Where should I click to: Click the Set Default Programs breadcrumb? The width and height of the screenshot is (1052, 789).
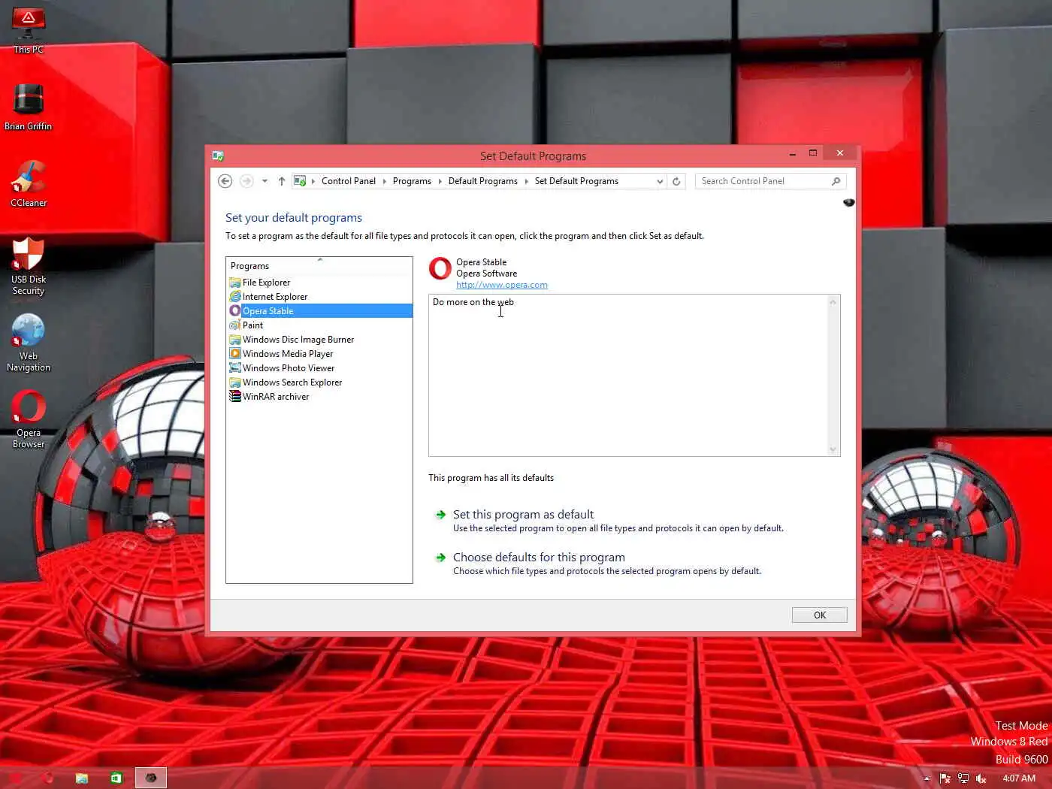pos(576,181)
